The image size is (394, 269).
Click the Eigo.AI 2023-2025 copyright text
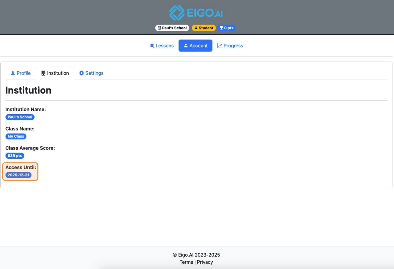click(x=196, y=255)
